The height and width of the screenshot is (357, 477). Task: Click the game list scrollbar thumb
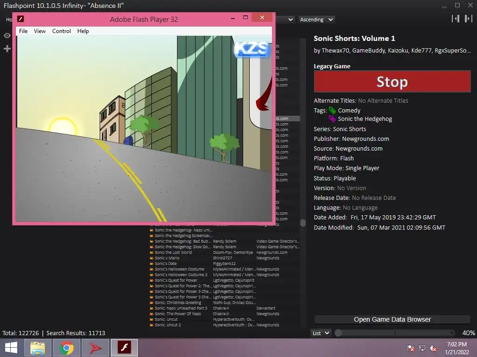point(303,223)
